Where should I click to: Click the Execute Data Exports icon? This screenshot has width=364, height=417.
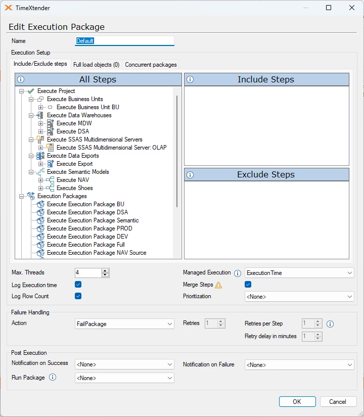tap(40, 156)
